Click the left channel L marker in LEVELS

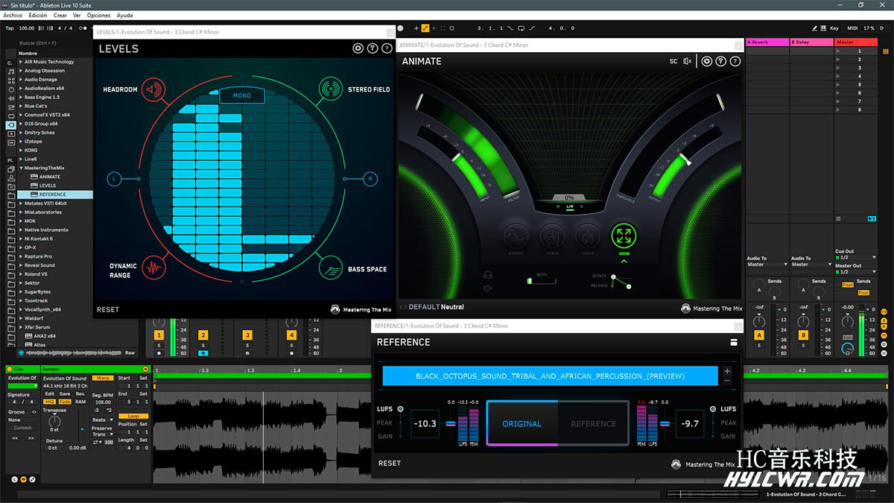(x=114, y=179)
